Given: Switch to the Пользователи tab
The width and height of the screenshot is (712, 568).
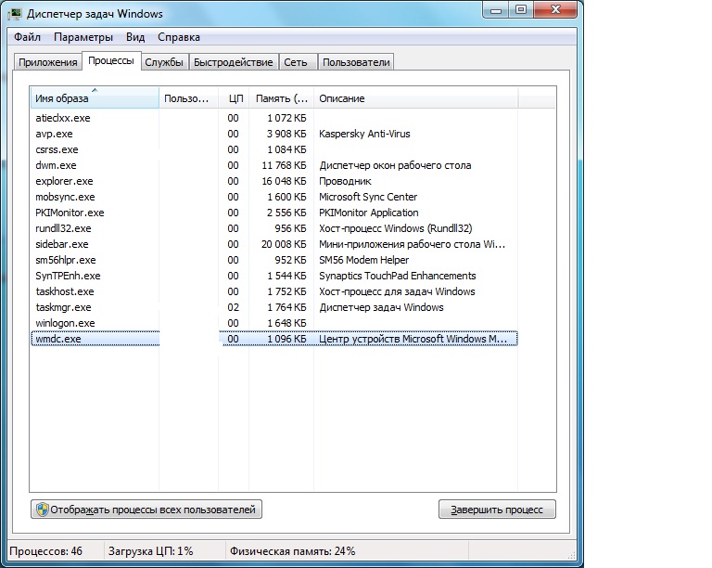Looking at the screenshot, I should [x=356, y=62].
